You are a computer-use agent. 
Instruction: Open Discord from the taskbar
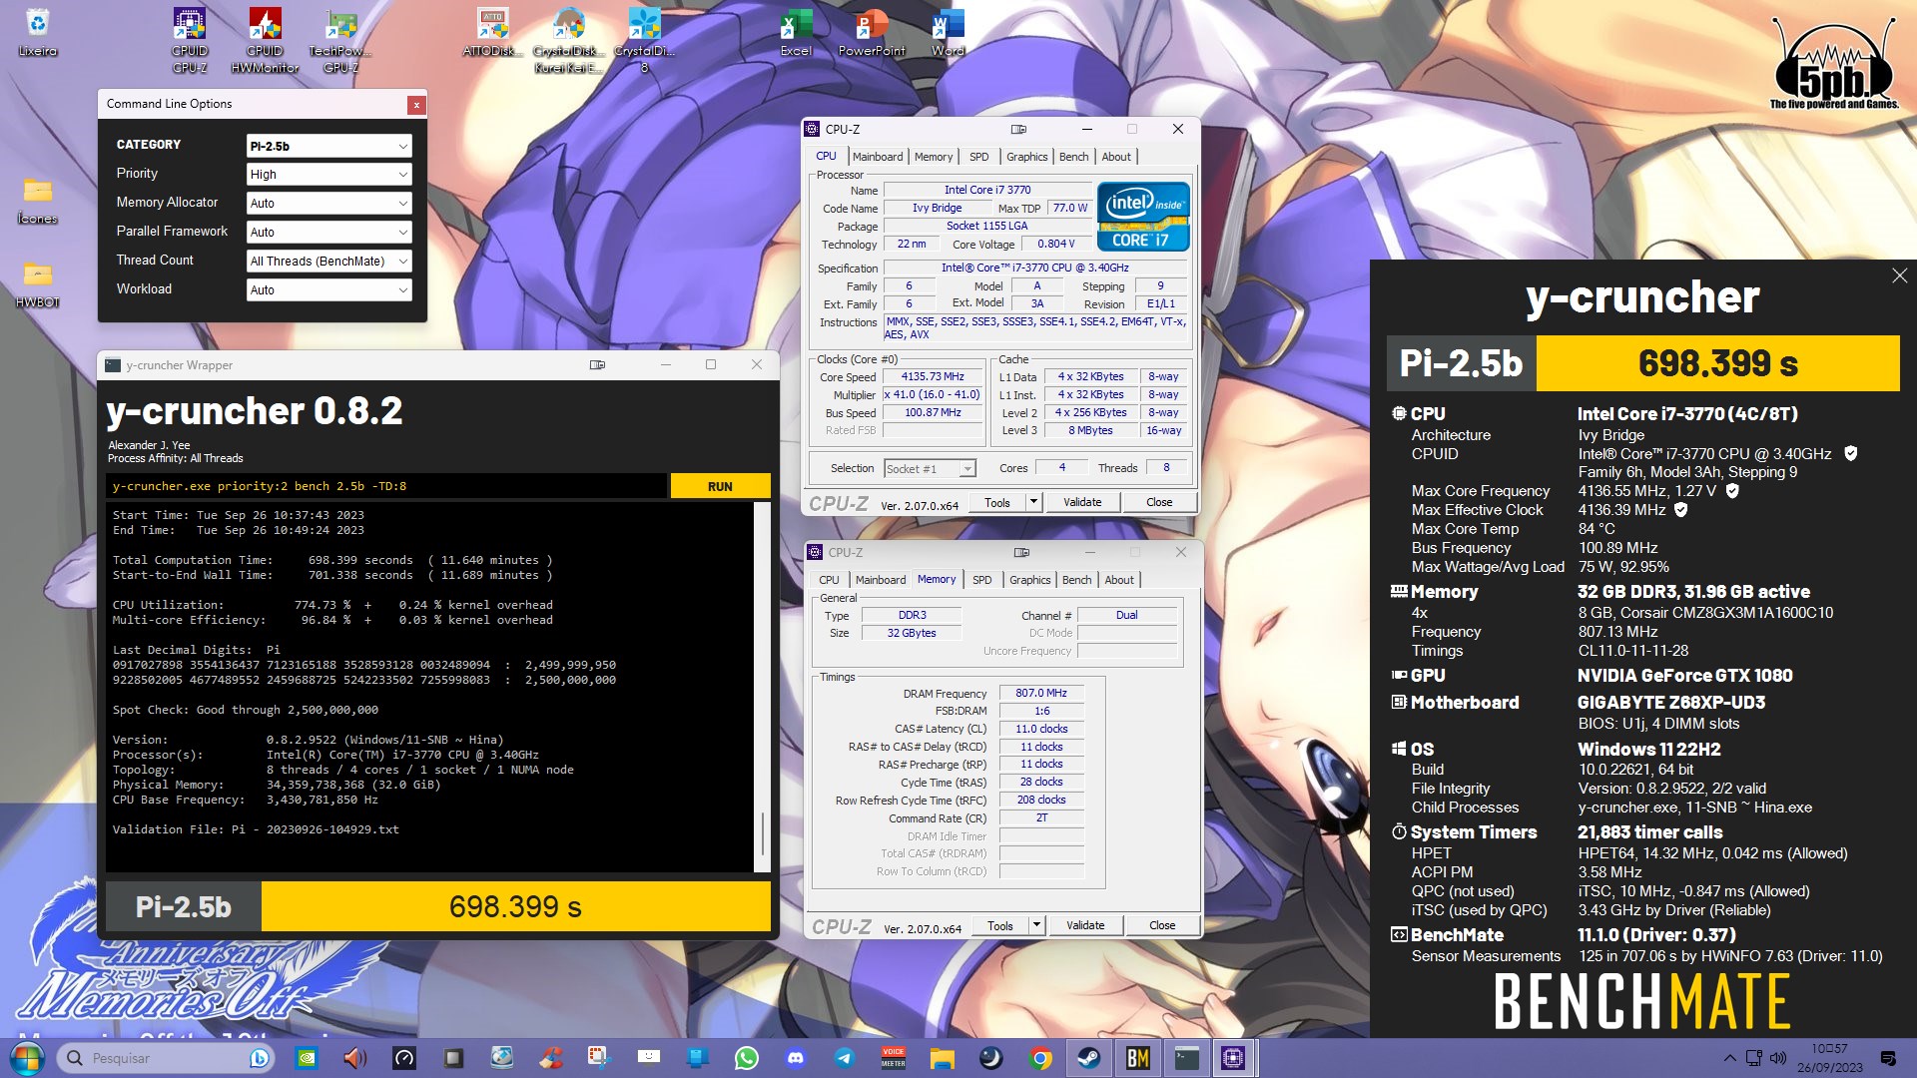(795, 1058)
